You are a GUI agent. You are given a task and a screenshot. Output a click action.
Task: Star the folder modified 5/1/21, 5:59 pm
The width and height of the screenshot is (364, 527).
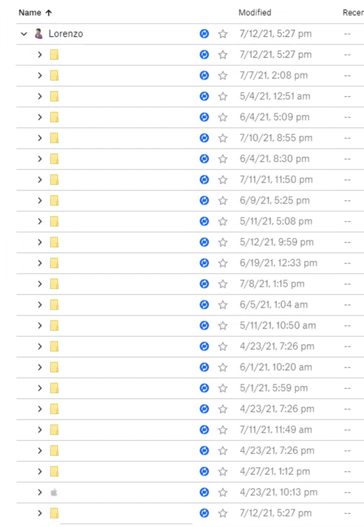click(222, 388)
